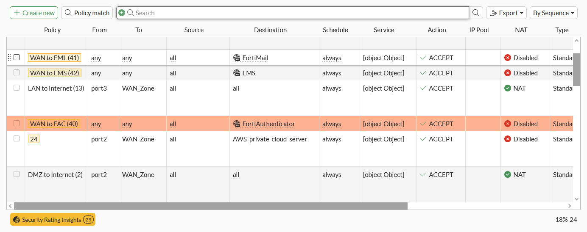
Task: Click the magnifier search button right of search field
Action: coord(476,13)
